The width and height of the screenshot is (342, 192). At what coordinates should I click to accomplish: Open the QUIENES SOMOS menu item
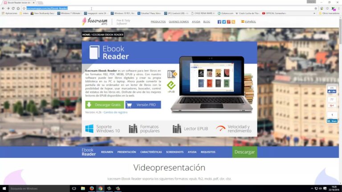pos(179,22)
